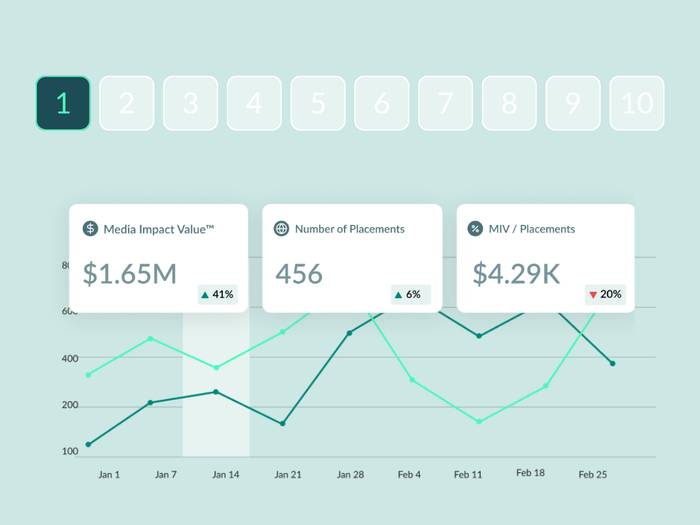Click the $4.29K MIV per placement value
The width and height of the screenshot is (700, 525).
516,273
